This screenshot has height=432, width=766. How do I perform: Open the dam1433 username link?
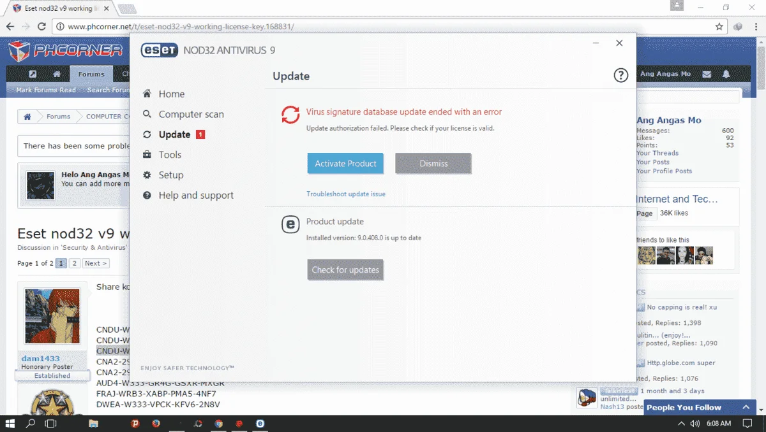(x=40, y=359)
